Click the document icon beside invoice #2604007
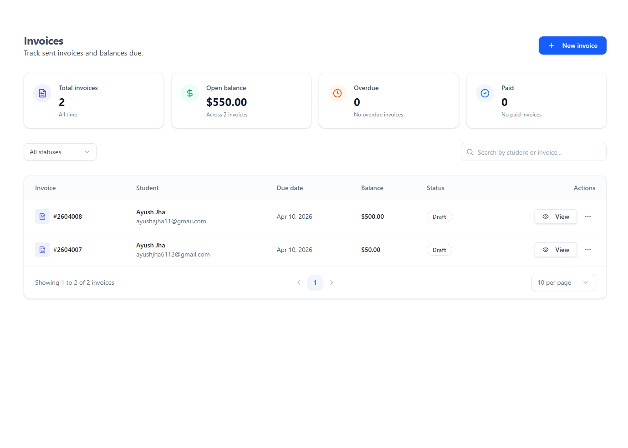Image resolution: width=628 pixels, height=448 pixels. [x=42, y=250]
